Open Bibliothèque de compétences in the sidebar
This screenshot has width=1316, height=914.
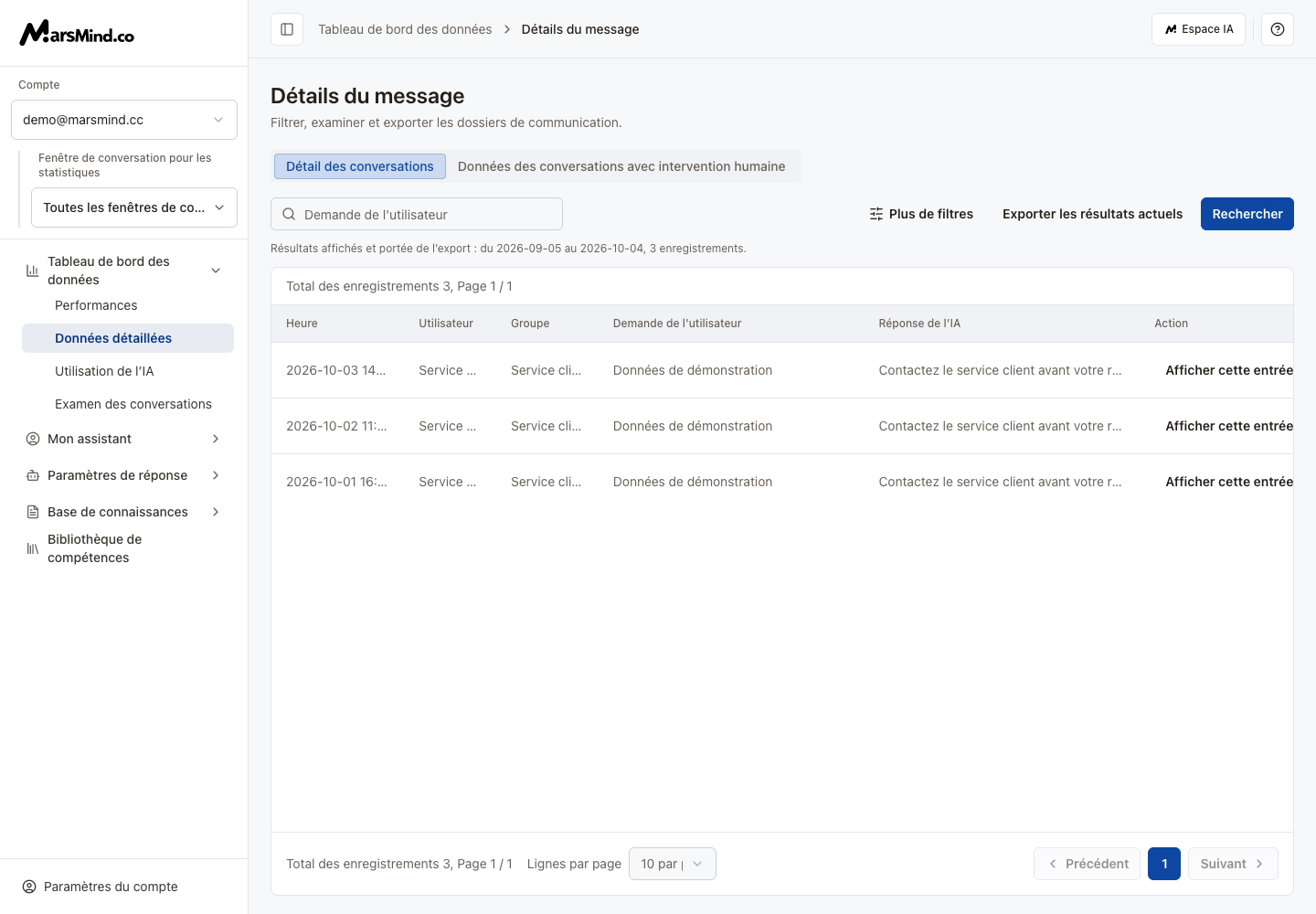pos(124,548)
